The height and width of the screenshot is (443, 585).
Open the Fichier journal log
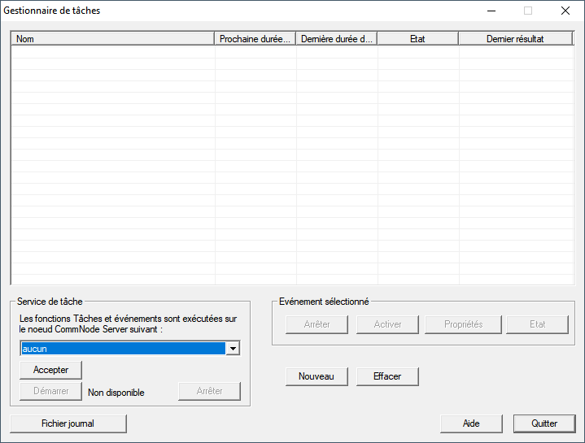pyautogui.click(x=68, y=423)
